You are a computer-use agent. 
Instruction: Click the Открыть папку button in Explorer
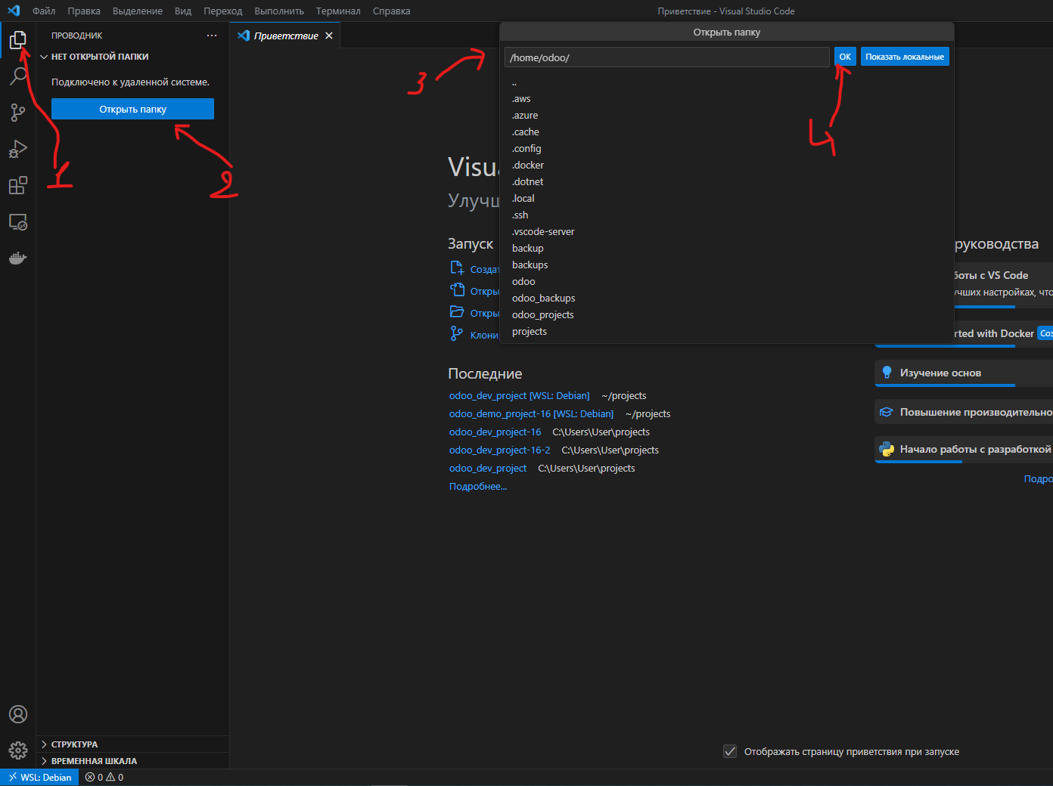point(132,109)
